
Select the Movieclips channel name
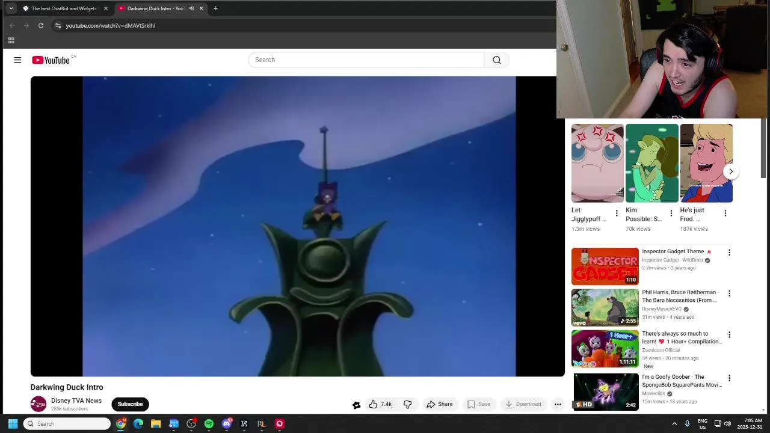(653, 393)
